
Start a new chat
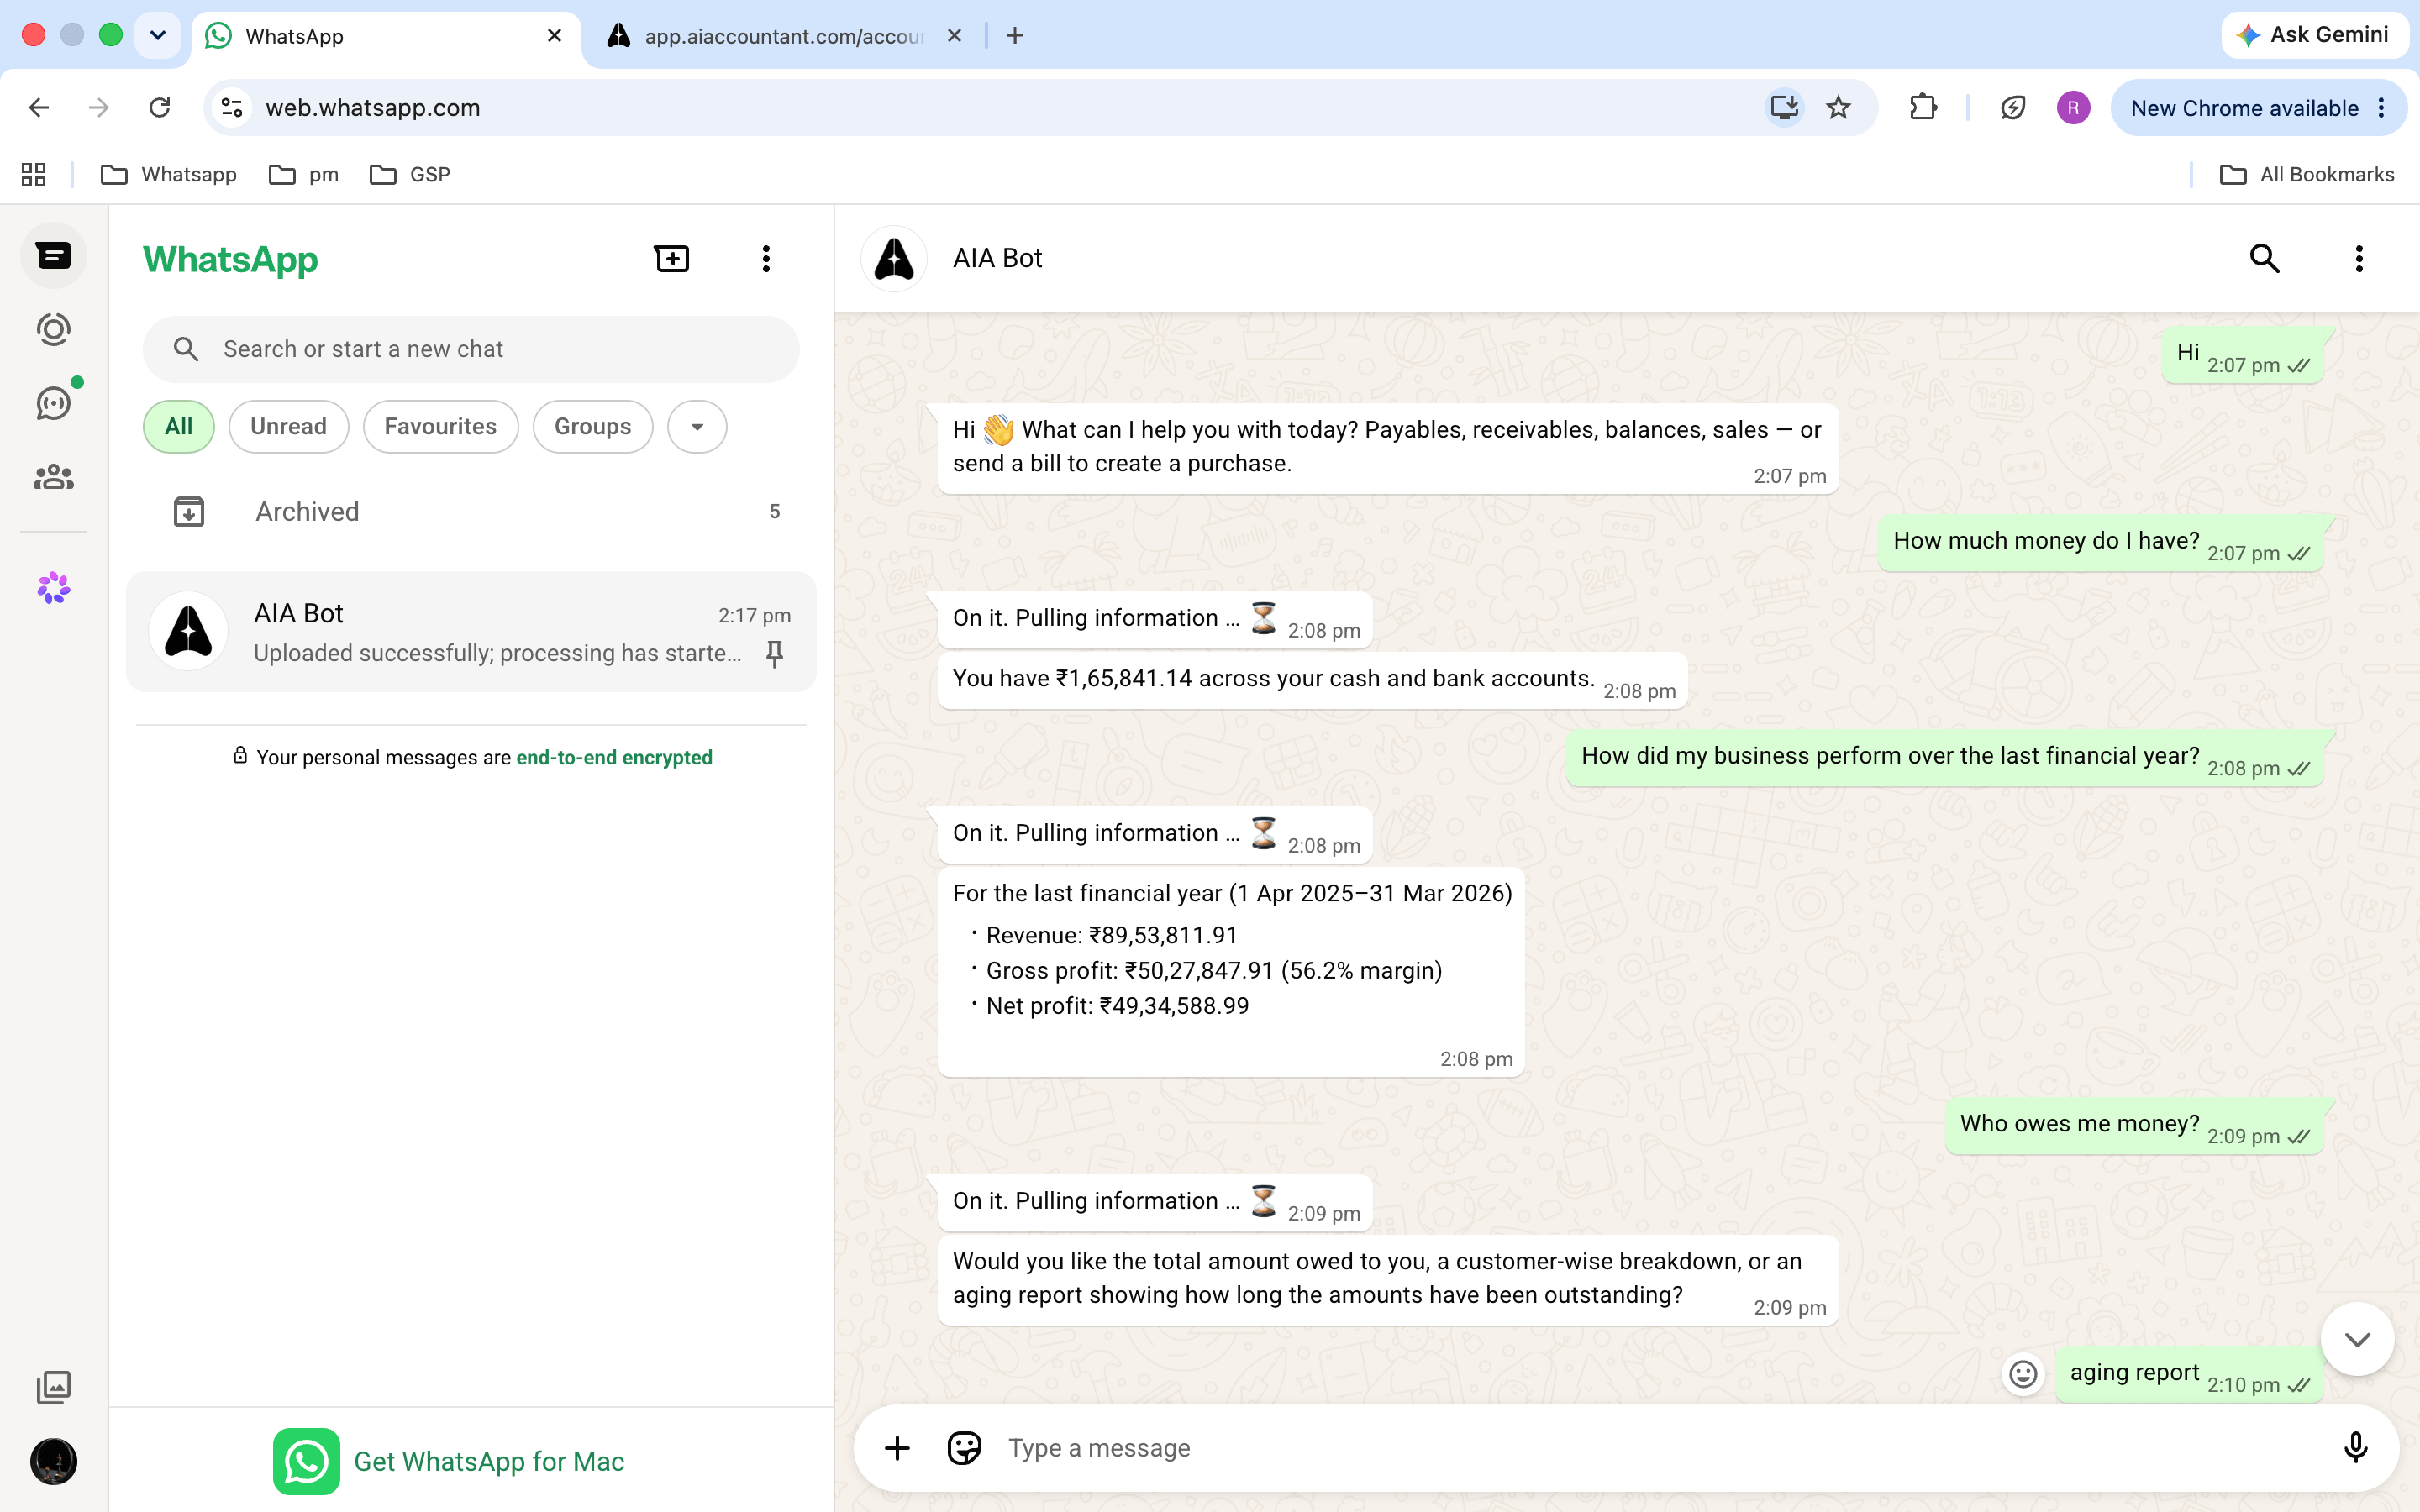[672, 259]
